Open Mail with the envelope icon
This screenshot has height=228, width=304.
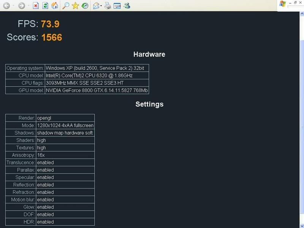[96, 6]
